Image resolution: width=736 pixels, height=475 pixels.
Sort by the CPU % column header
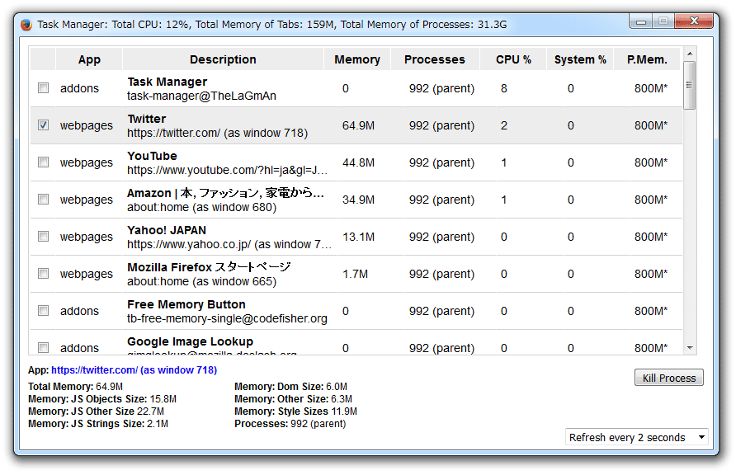point(513,59)
